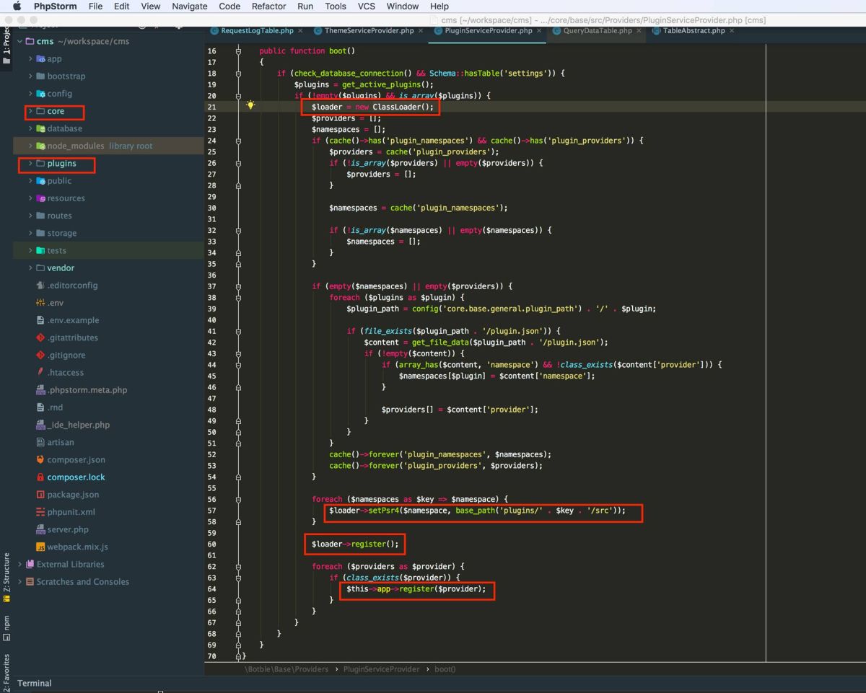The image size is (866, 693).
Task: Click the .gitattributes file icon
Action: 40,337
